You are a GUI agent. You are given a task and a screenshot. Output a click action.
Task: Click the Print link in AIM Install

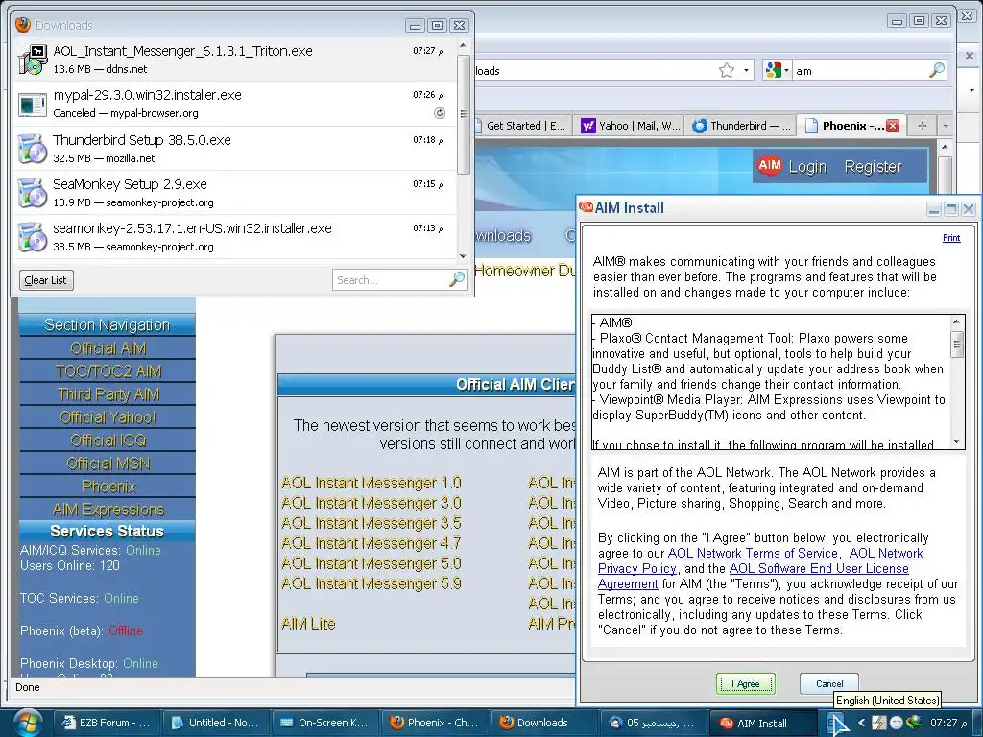pyautogui.click(x=951, y=238)
